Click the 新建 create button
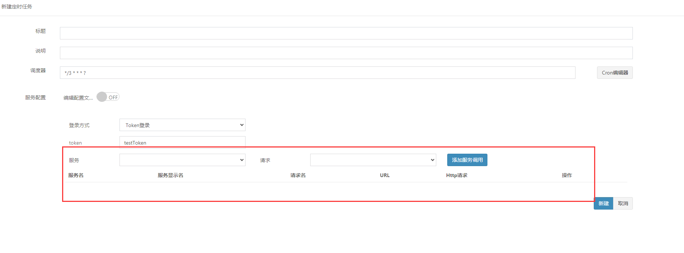Image resolution: width=684 pixels, height=253 pixels. pyautogui.click(x=604, y=203)
